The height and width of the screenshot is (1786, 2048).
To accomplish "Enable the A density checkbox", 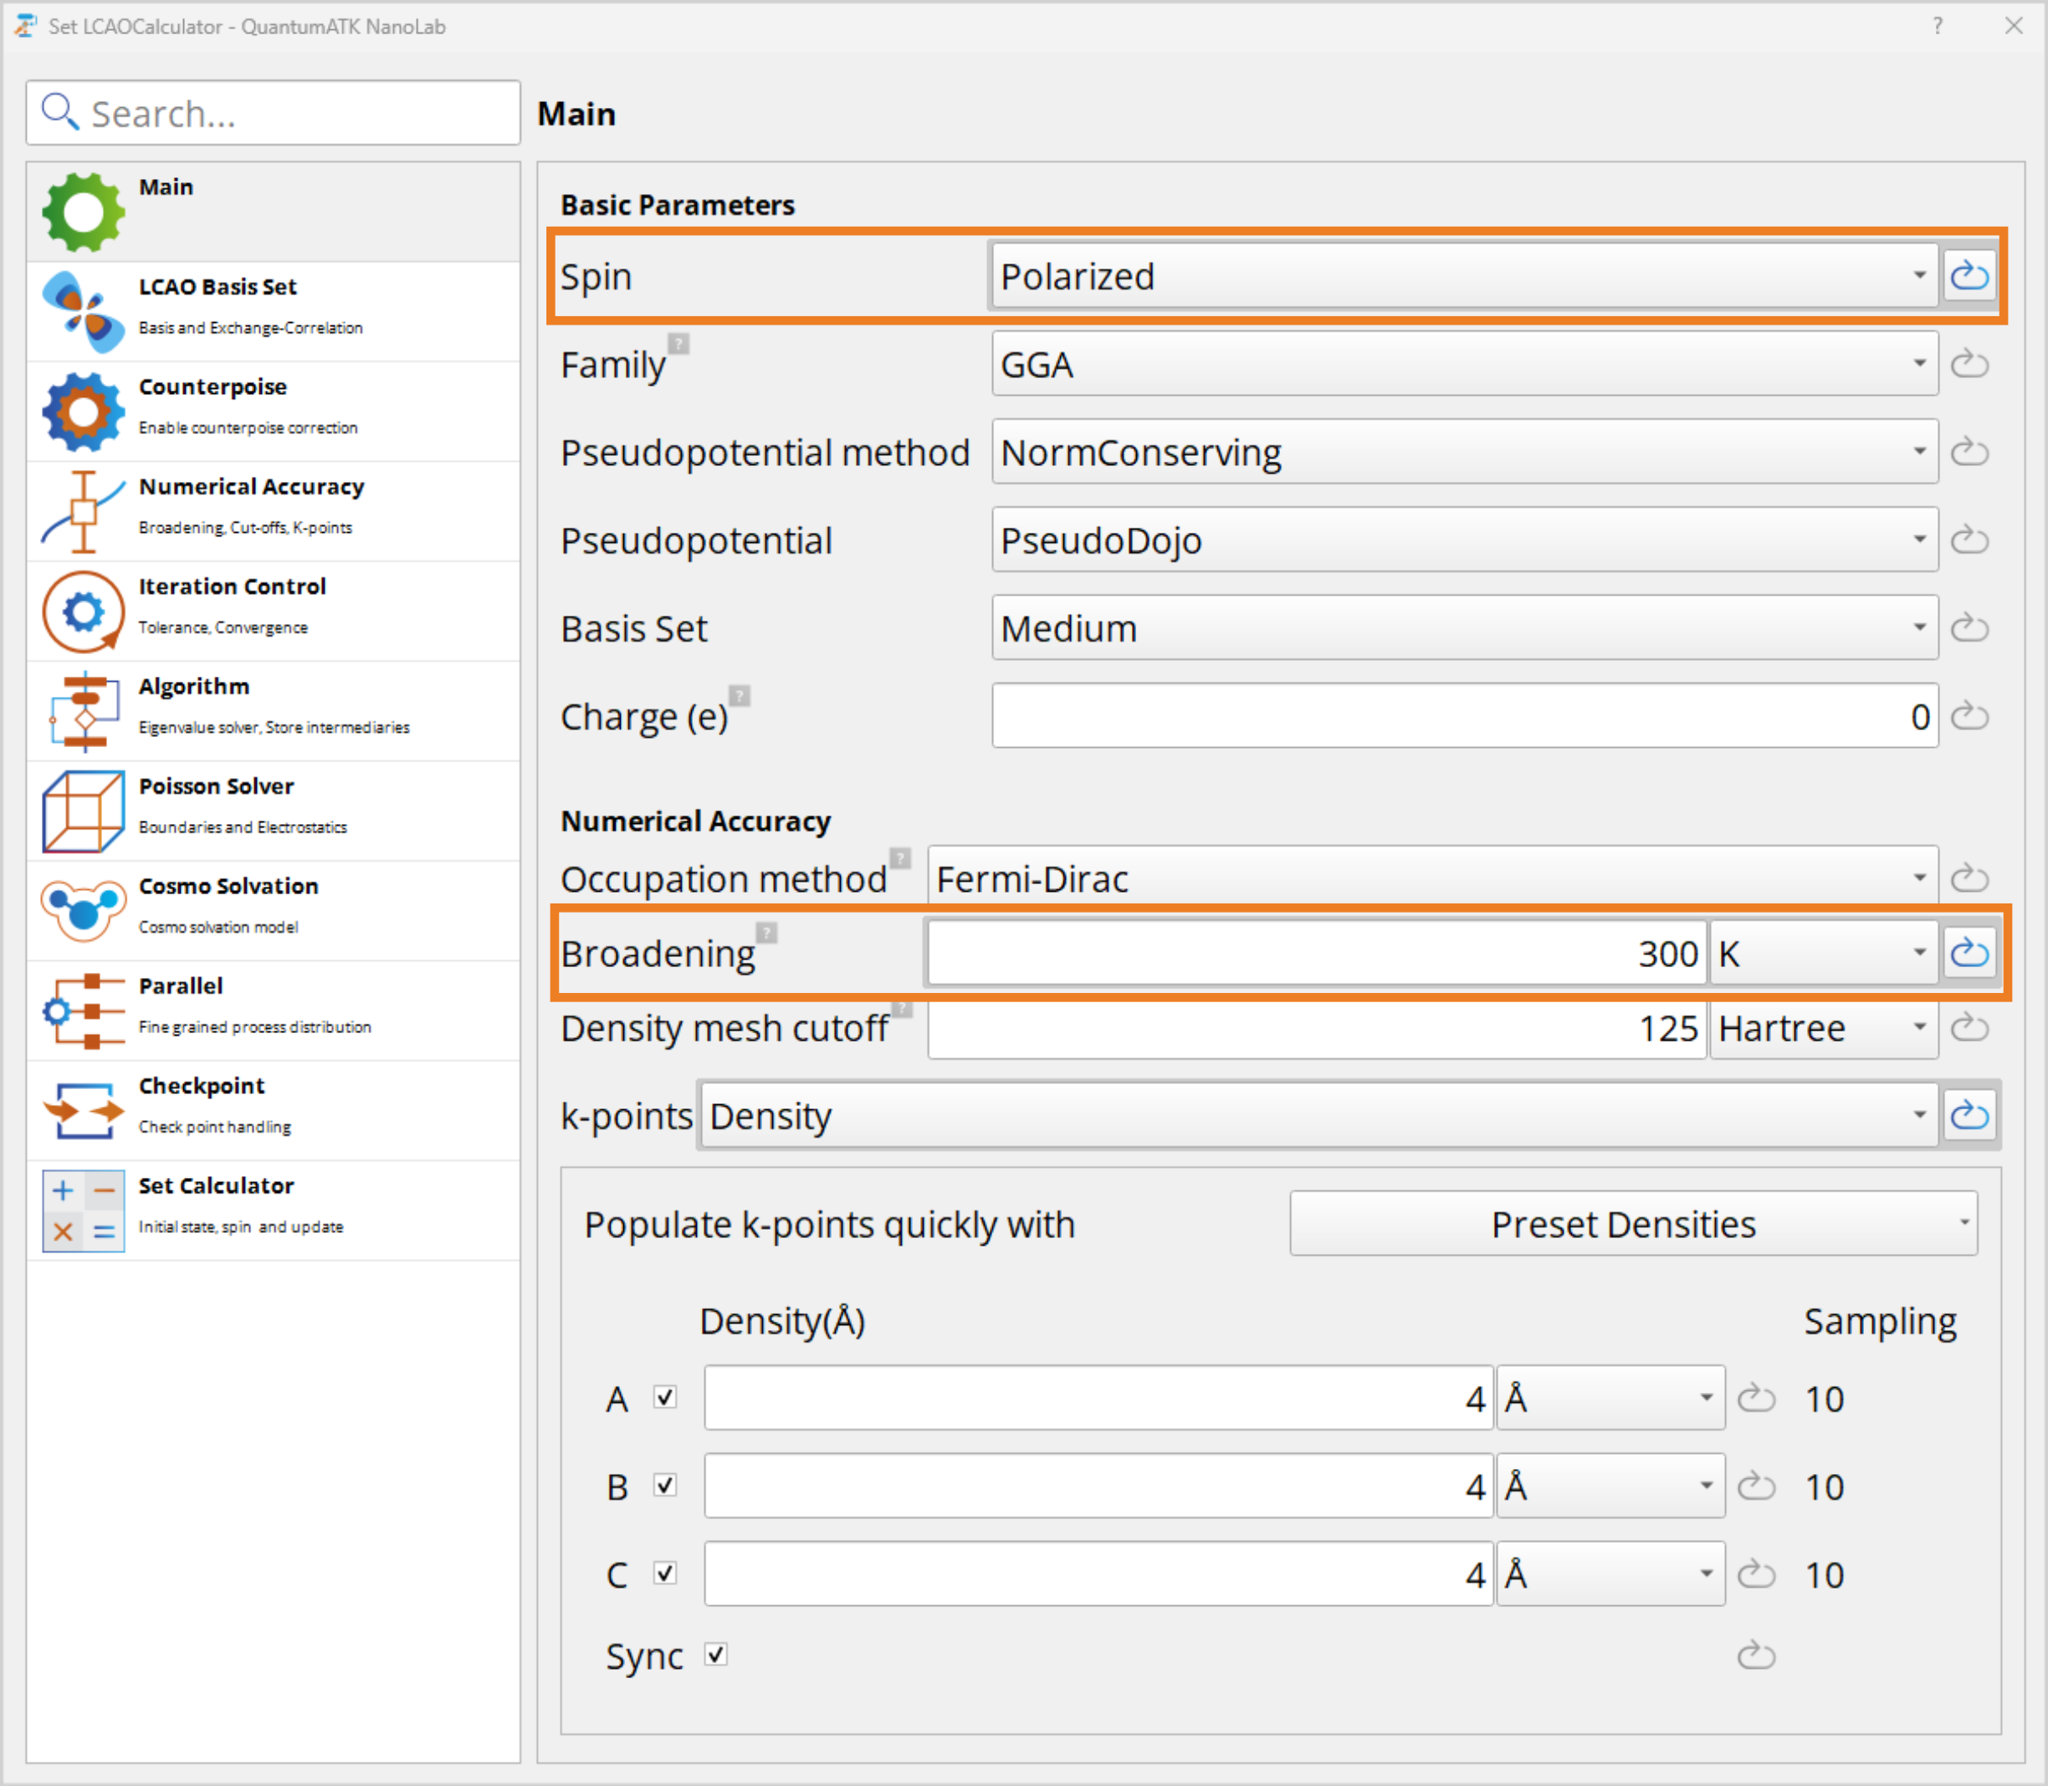I will pos(666,1397).
